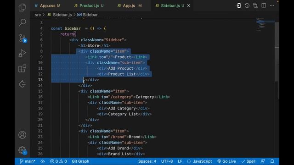Open the Live Share activity bar icon
294x165 pixels.
[x=23, y=84]
